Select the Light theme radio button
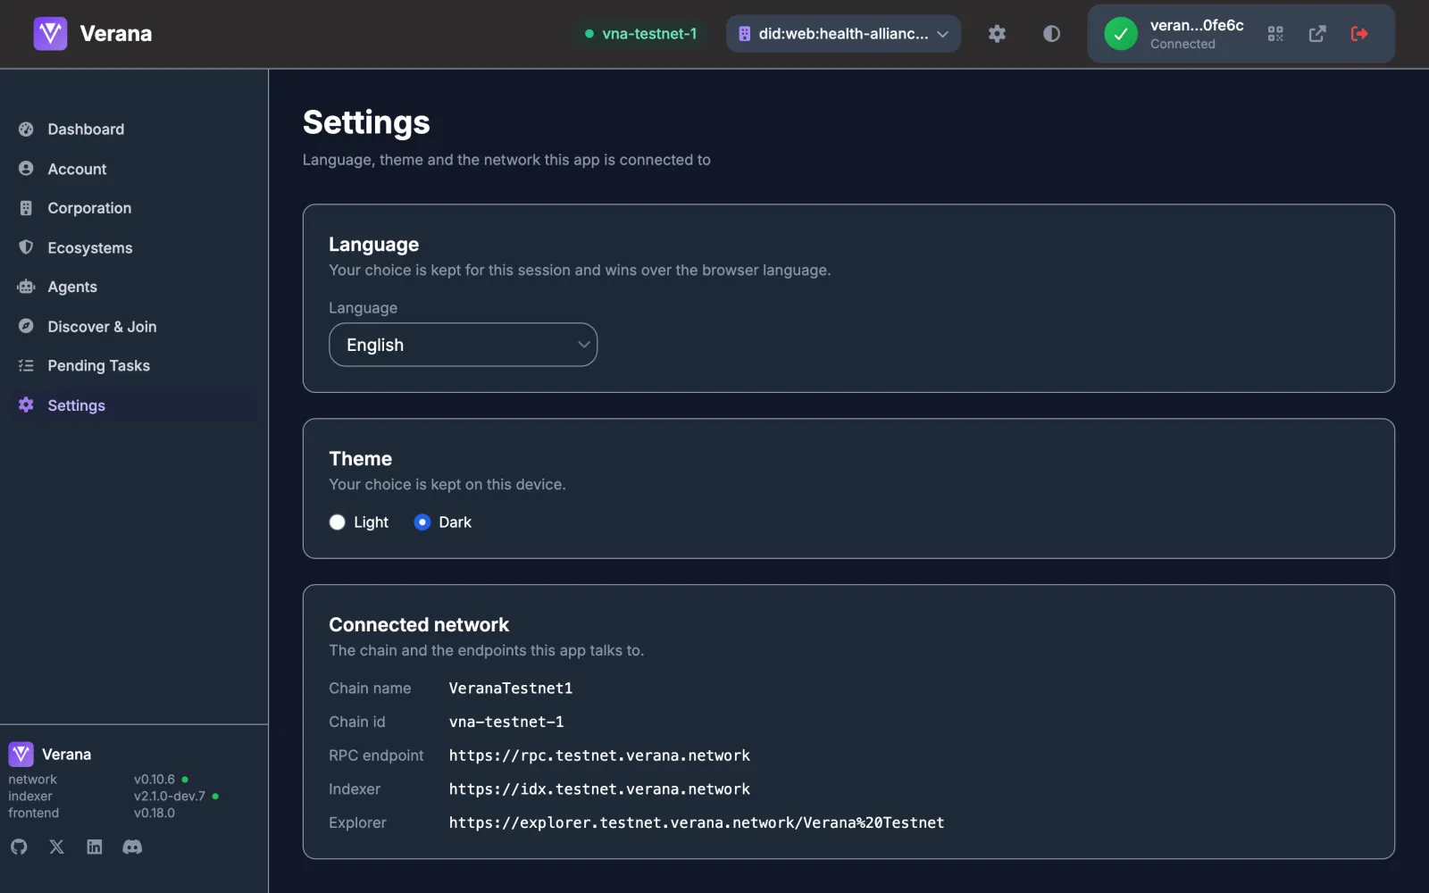The image size is (1429, 893). 337,522
